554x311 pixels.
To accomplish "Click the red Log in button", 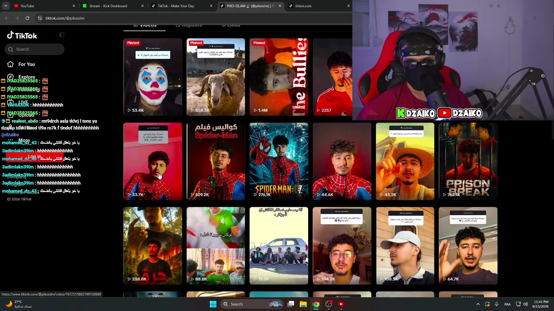I will pos(35,157).
